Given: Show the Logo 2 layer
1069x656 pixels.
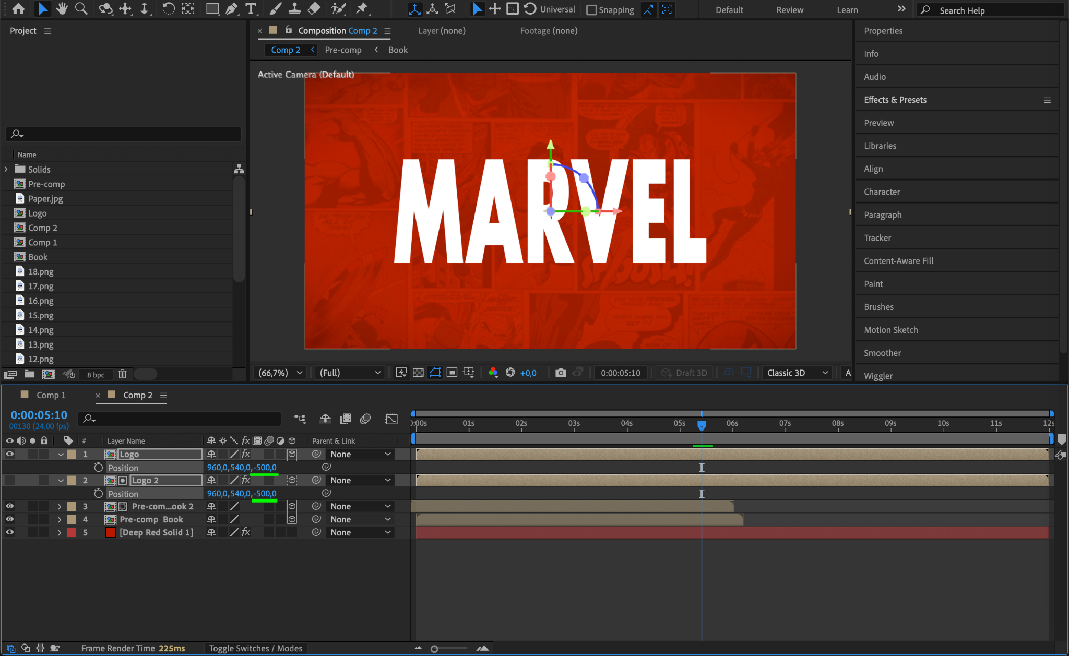Looking at the screenshot, I should point(9,480).
